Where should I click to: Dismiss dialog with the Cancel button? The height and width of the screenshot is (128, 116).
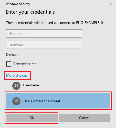click(x=84, y=118)
